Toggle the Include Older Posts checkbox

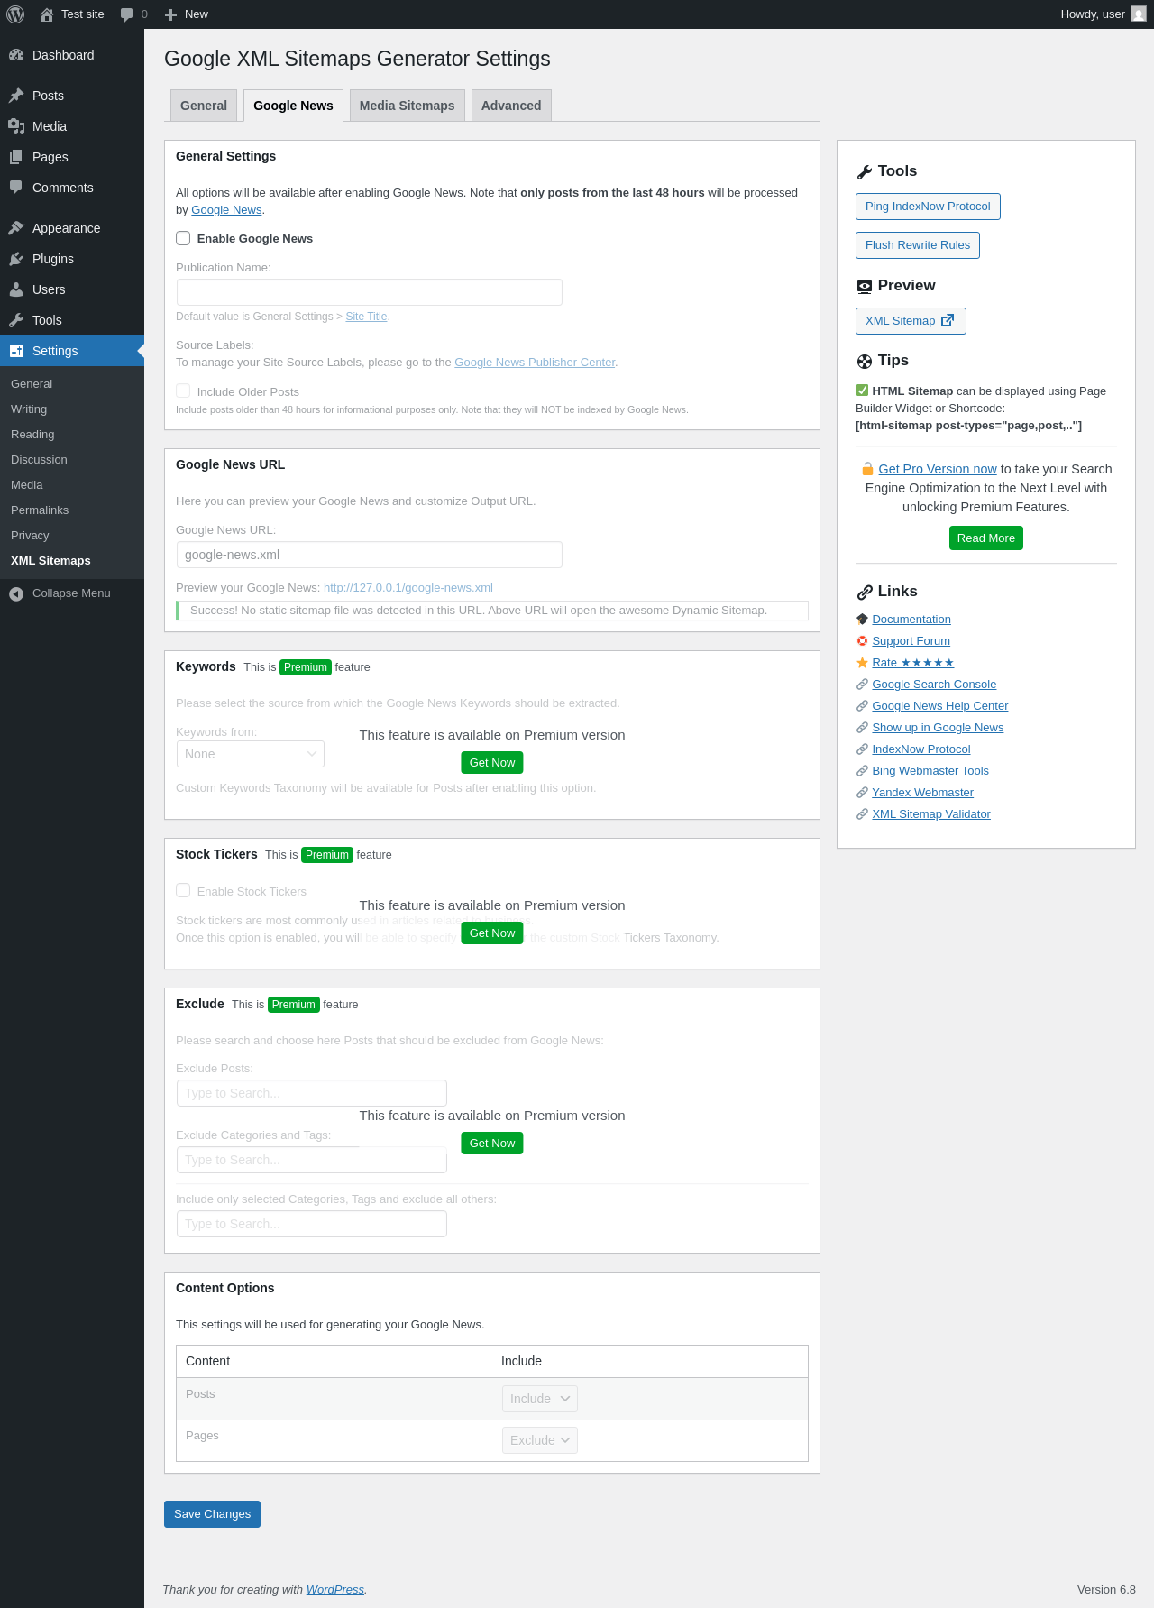183,391
